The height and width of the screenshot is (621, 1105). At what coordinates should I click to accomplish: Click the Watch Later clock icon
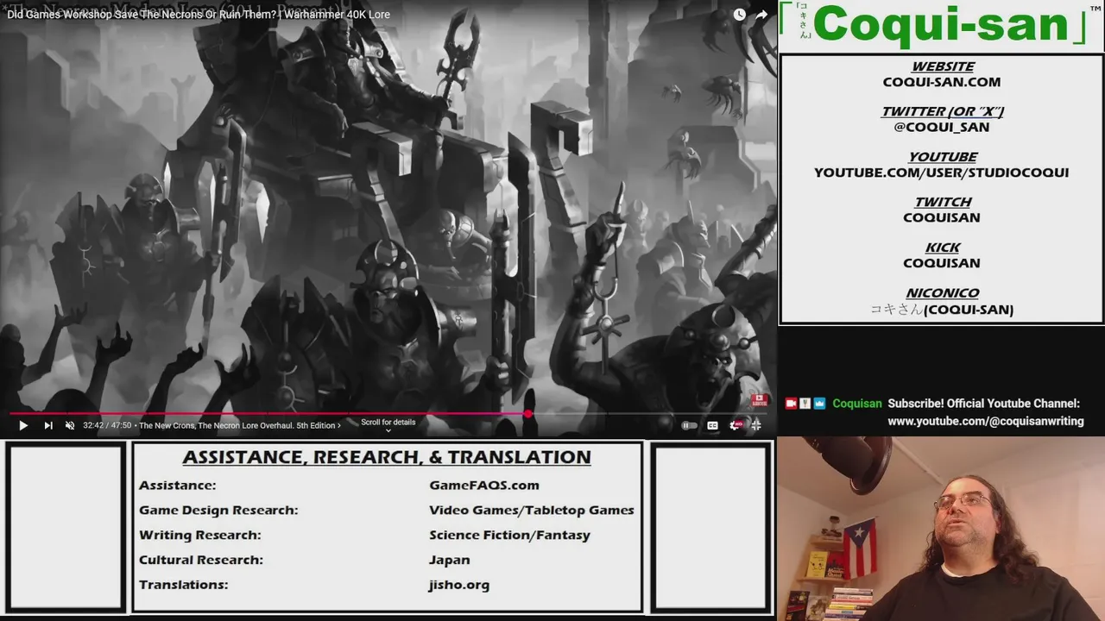tap(740, 15)
